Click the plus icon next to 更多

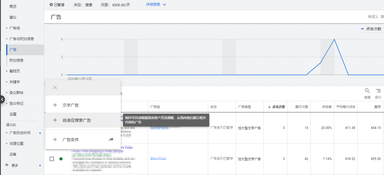(x=7, y=165)
